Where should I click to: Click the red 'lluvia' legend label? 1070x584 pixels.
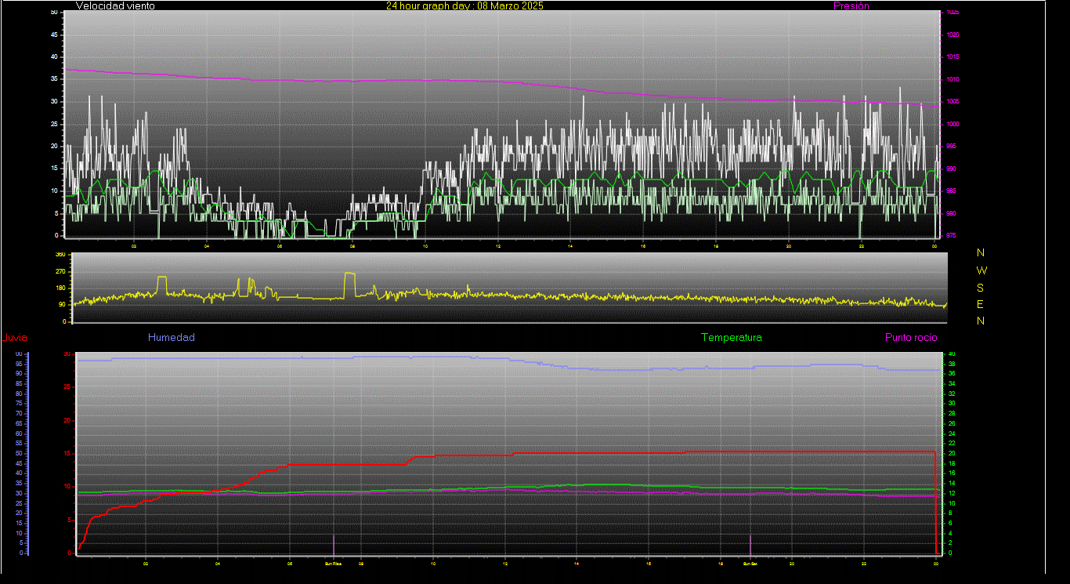[x=16, y=338]
